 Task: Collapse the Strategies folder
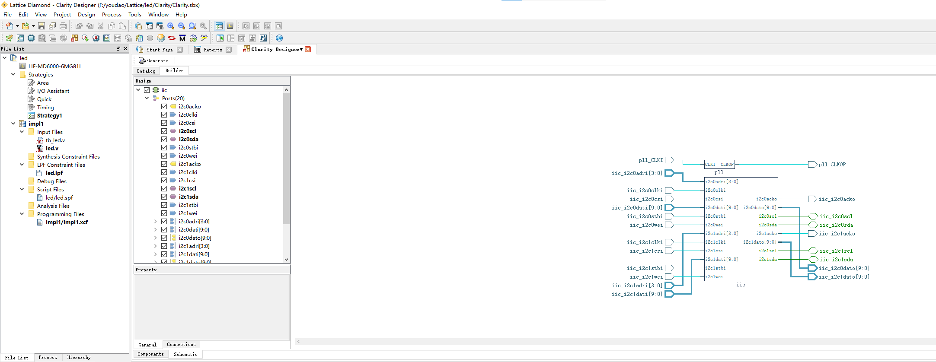(13, 74)
